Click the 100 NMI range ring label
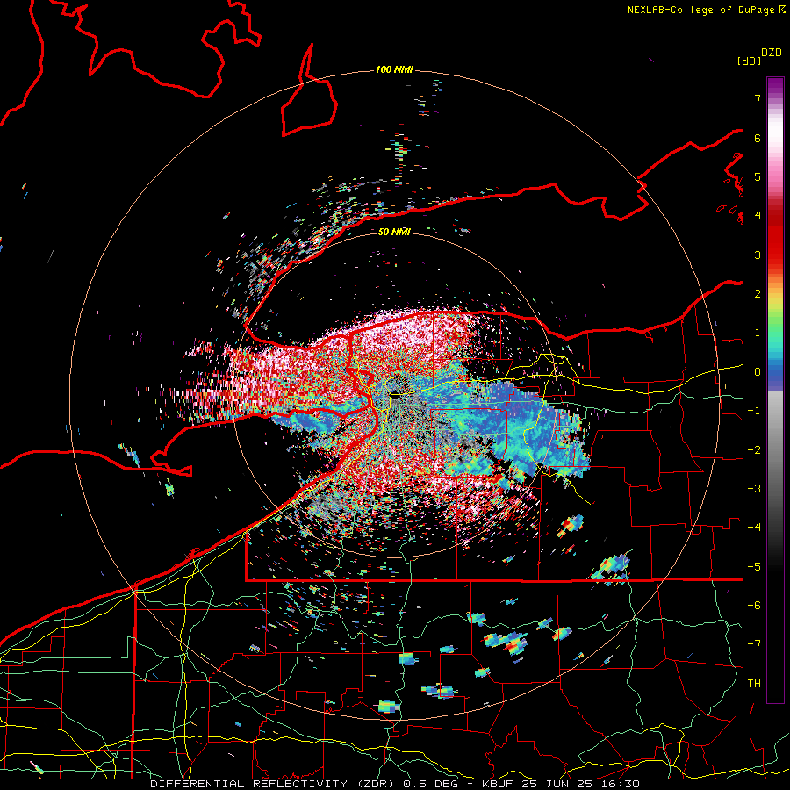The image size is (790, 790). (394, 69)
